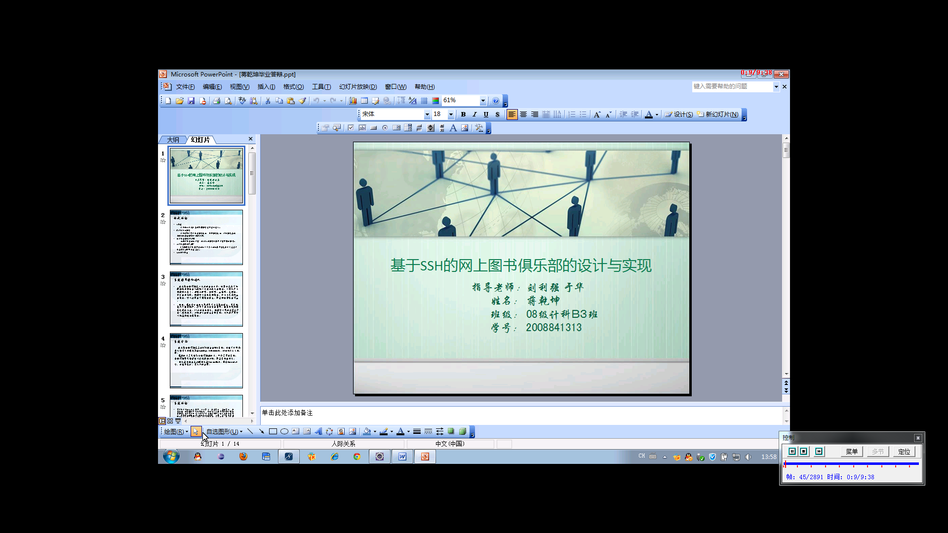Screen dimensions: 948x533
Task: Insert clip art using the drawing toolbar icon
Action: tap(341, 431)
